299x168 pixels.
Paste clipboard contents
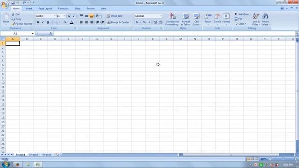(6, 19)
